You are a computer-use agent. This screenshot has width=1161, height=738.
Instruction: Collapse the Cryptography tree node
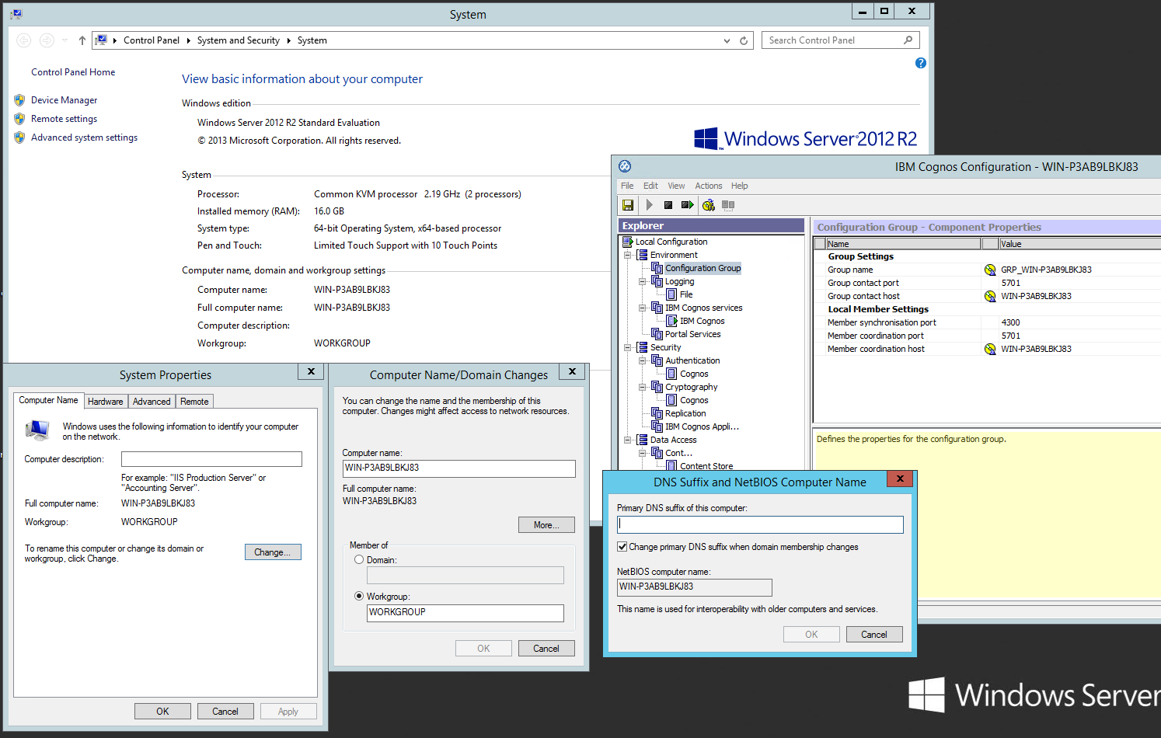coord(643,387)
